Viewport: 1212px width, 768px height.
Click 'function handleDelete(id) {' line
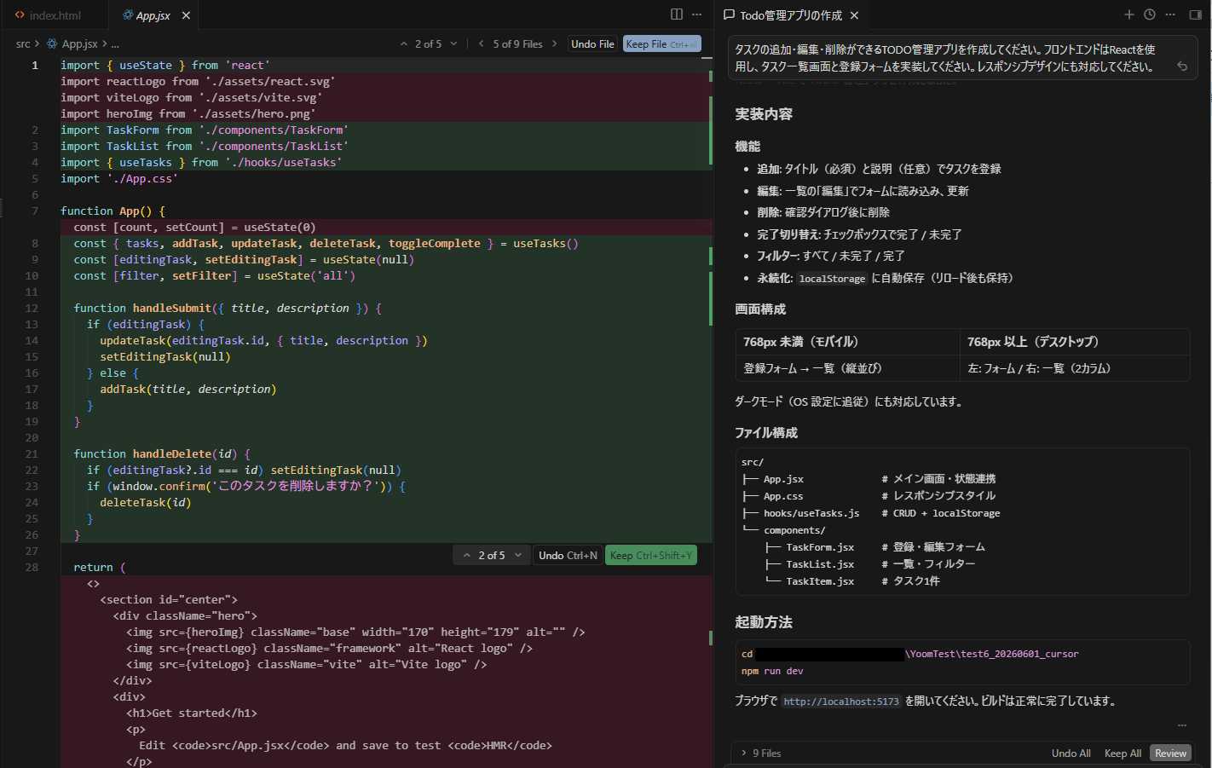click(x=162, y=454)
